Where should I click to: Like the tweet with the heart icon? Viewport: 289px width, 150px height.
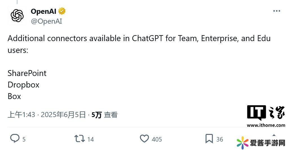click(144, 138)
